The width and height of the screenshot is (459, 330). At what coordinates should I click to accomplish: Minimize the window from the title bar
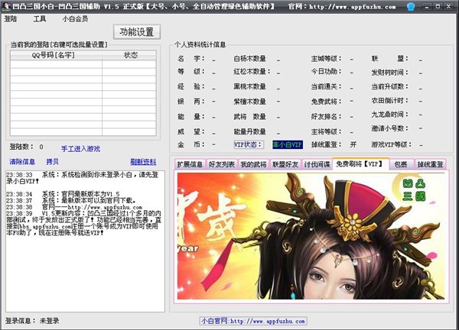[x=427, y=6]
